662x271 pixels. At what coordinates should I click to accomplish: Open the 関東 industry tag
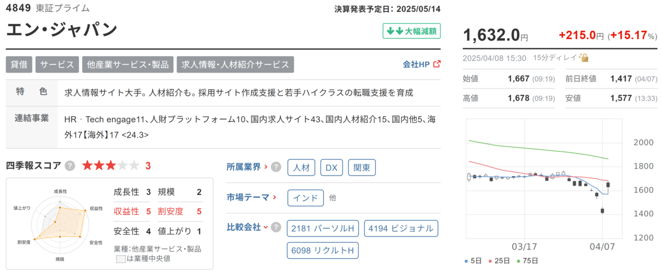[362, 167]
